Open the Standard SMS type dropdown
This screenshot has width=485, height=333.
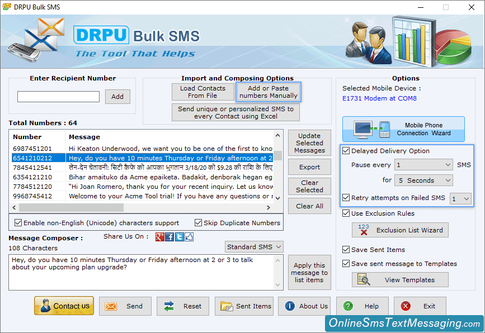(x=254, y=247)
